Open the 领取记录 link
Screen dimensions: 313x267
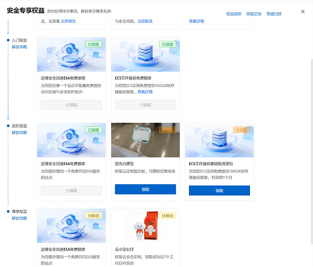point(254,14)
